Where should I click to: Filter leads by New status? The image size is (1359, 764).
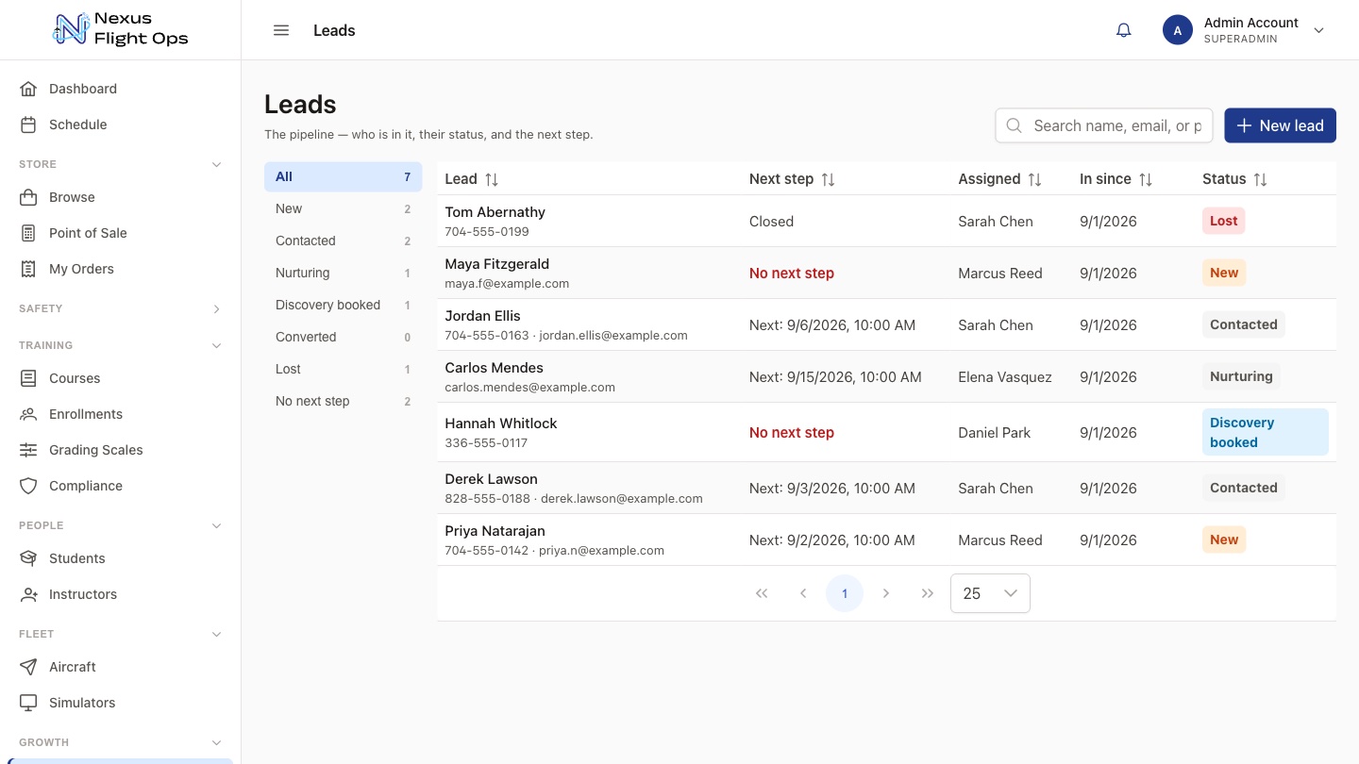coord(344,208)
